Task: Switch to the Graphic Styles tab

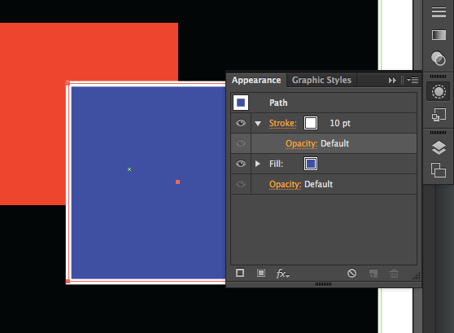Action: 321,80
